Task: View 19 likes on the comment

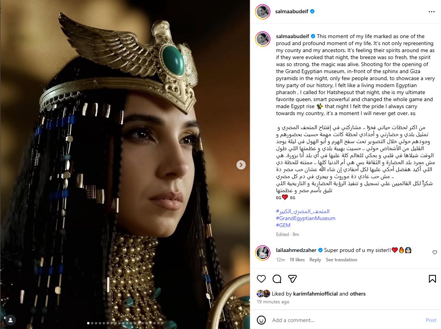Action: pos(297,259)
